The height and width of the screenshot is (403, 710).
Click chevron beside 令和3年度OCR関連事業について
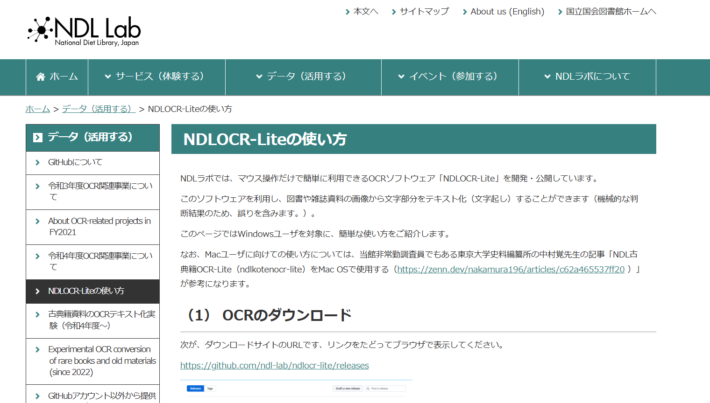pyautogui.click(x=38, y=187)
